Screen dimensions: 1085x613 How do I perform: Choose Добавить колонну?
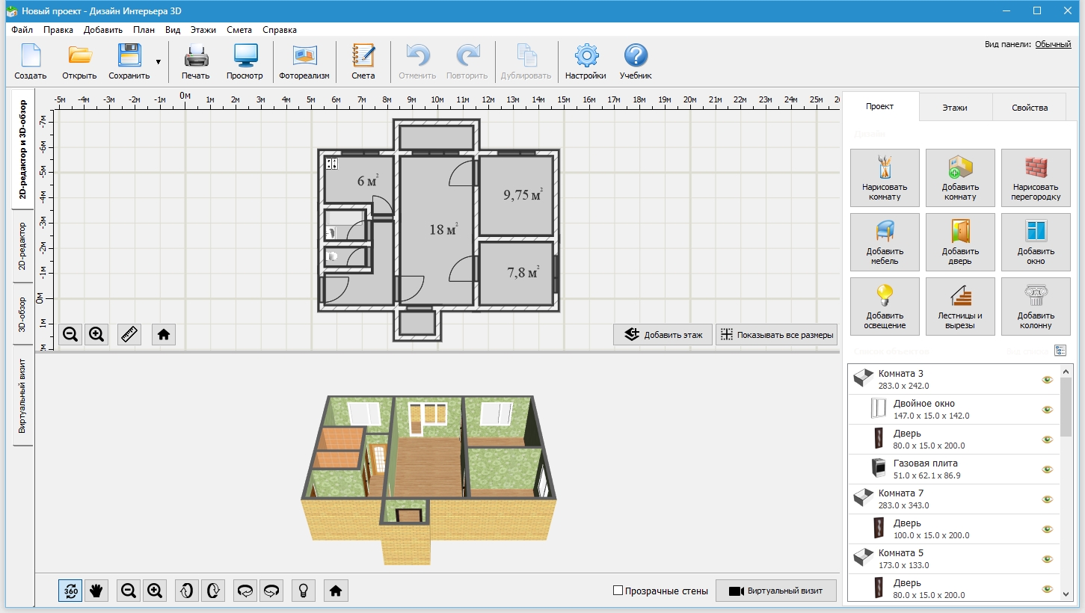coord(1036,306)
